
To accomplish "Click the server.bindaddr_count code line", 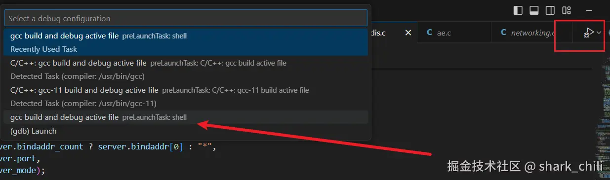I will [108, 147].
